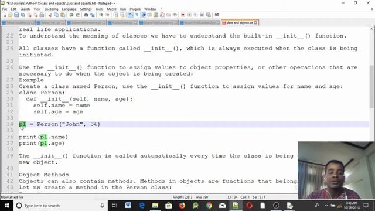
Task: Click the Redo toolbar icon
Action: coord(77,15)
